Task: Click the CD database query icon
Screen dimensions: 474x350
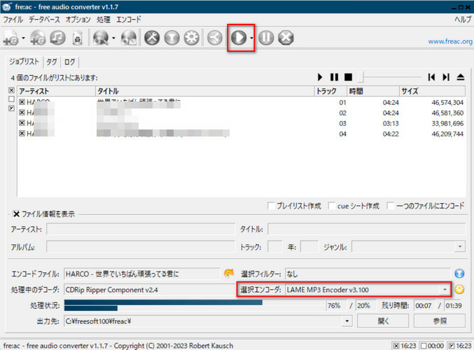Action: [101, 38]
